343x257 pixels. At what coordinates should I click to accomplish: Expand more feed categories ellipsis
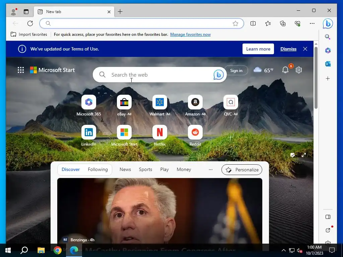[211, 170]
